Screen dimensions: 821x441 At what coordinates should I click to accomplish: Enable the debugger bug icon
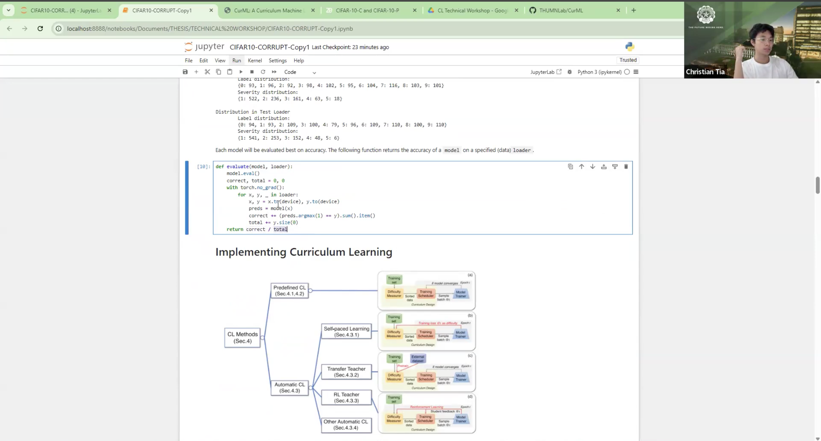pyautogui.click(x=570, y=72)
